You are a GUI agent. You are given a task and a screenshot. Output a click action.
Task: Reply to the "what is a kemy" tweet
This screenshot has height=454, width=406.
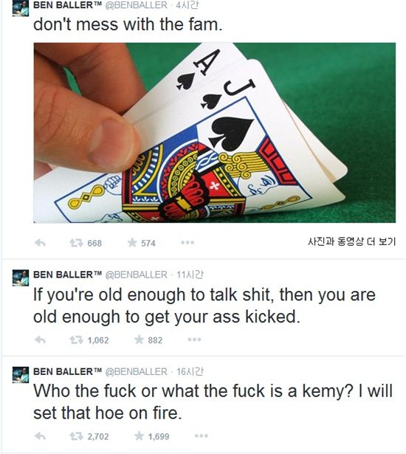[40, 436]
